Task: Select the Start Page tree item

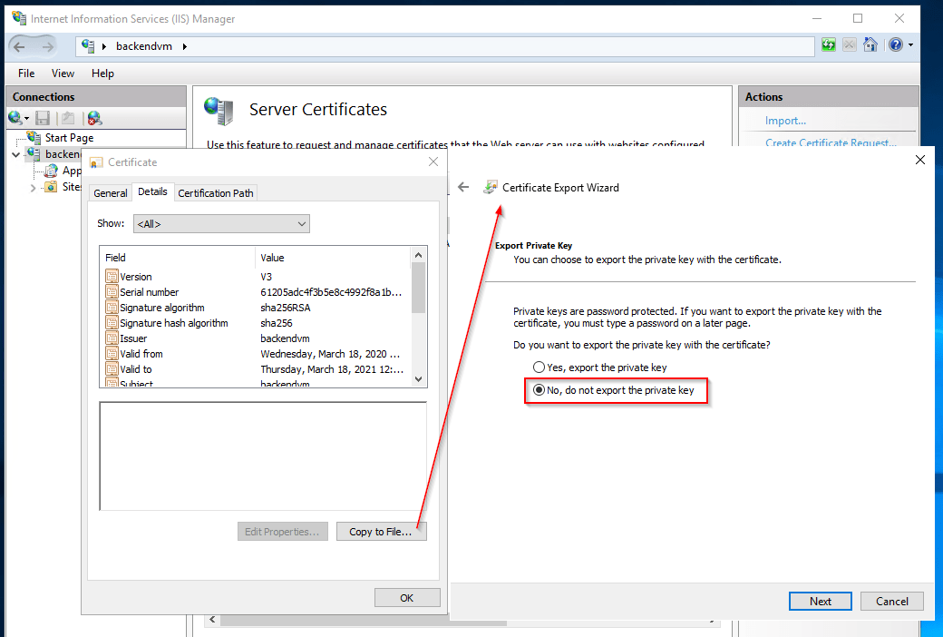Action: [69, 138]
